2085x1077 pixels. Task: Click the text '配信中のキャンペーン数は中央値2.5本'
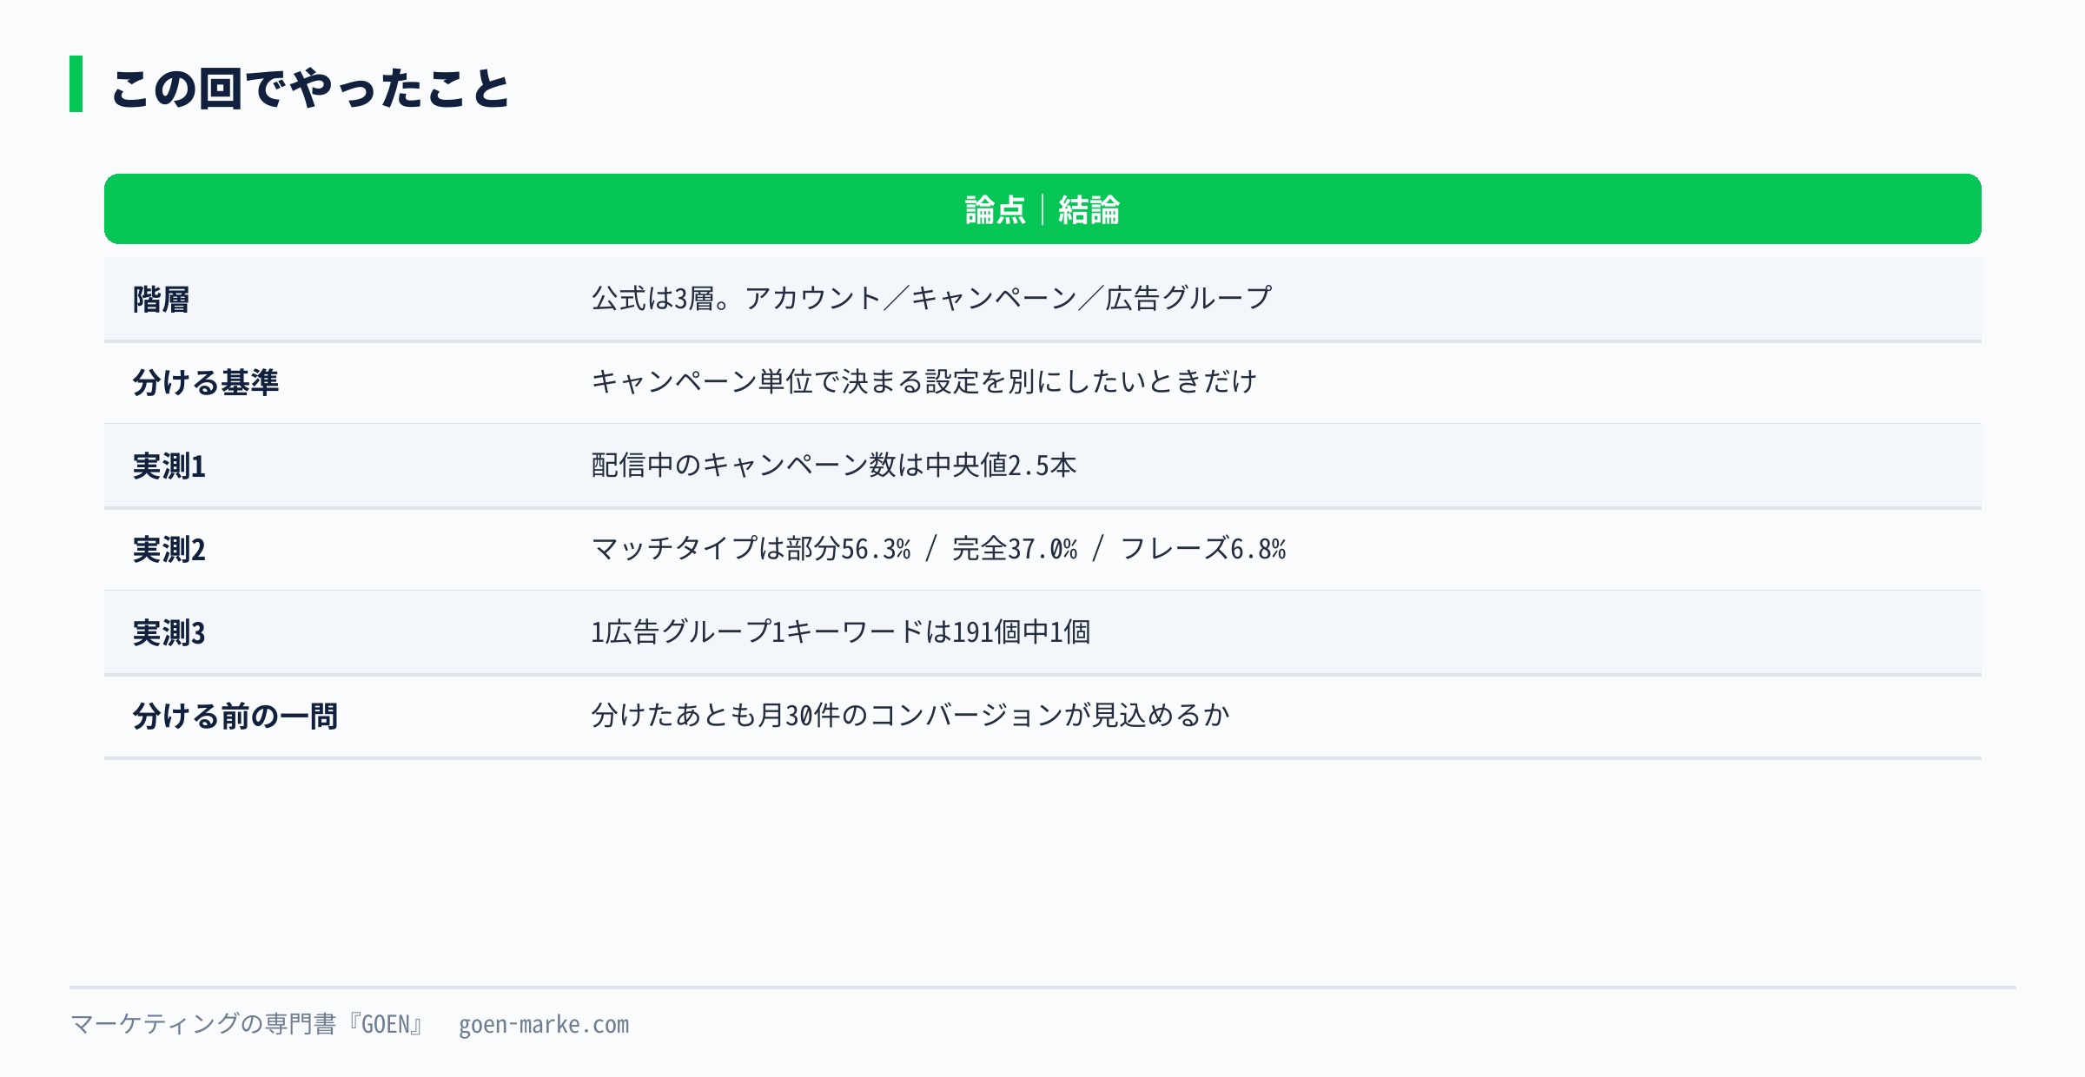(x=834, y=466)
